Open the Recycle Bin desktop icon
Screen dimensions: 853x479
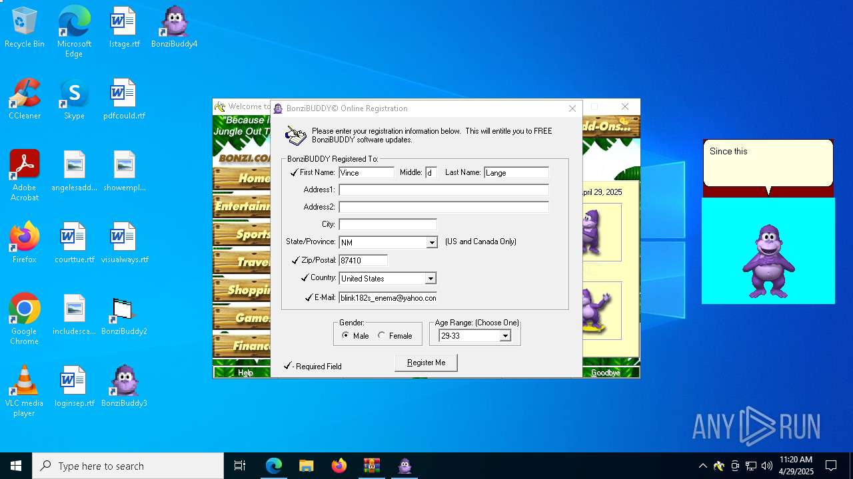point(25,28)
